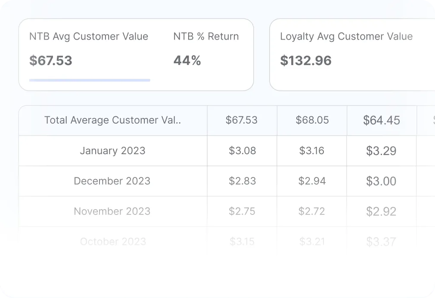Select the $3.08 cell for January 2023

point(242,151)
